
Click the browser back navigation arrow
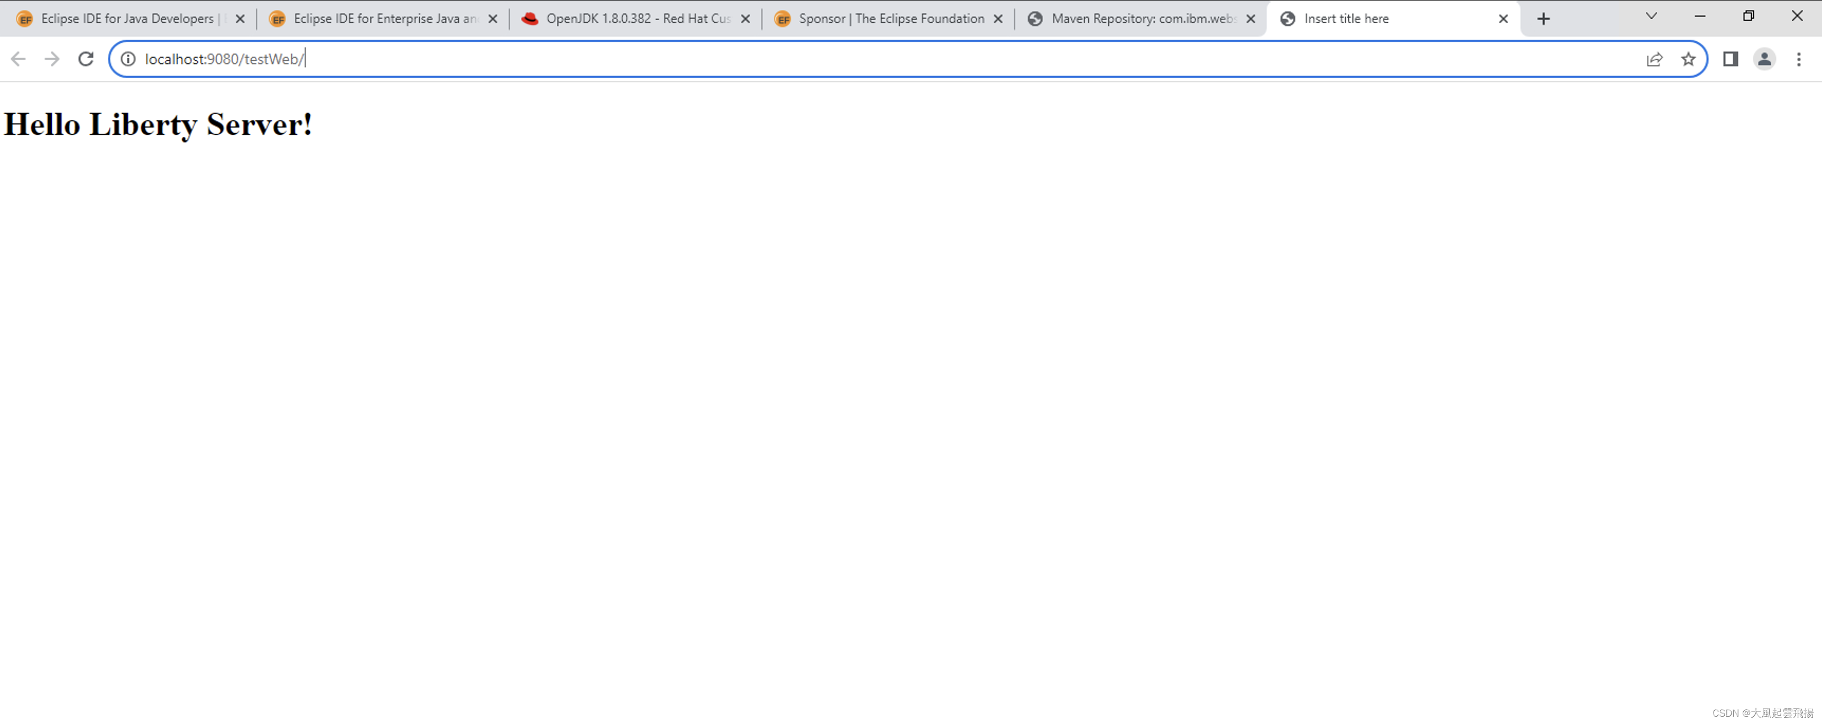tap(17, 59)
